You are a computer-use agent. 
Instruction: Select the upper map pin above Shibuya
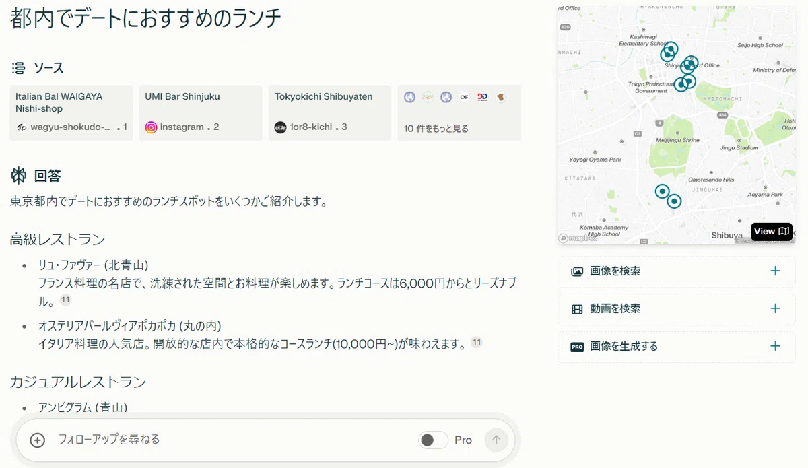[663, 192]
